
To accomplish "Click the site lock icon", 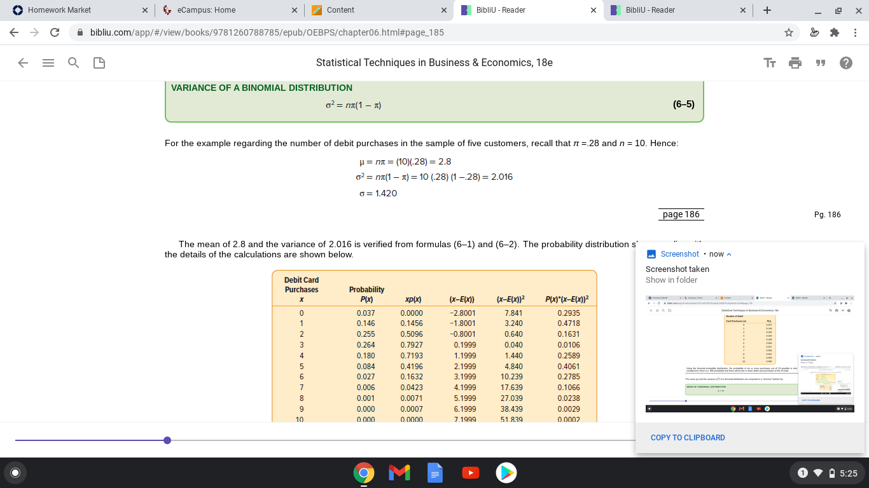I will tap(80, 32).
